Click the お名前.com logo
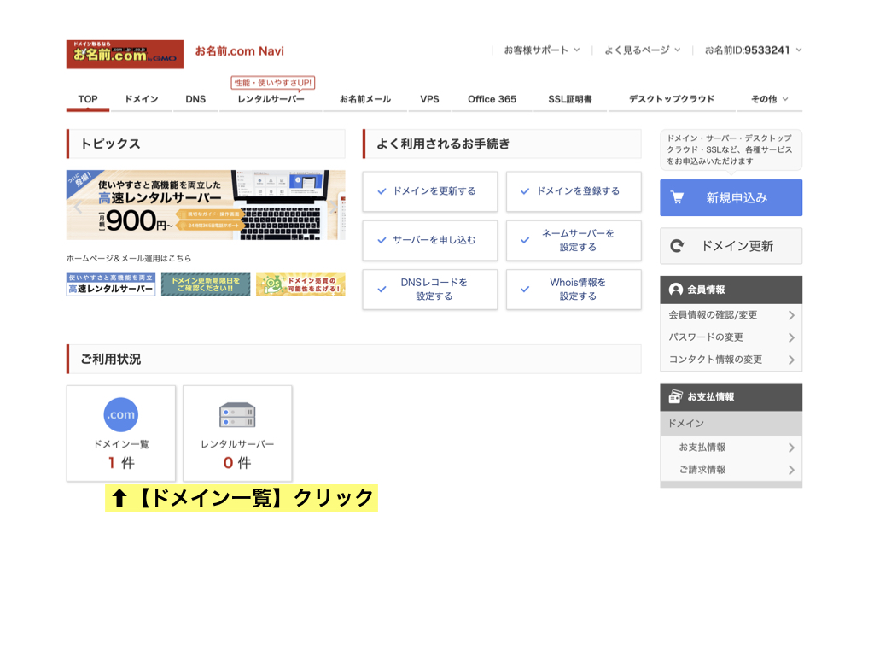The image size is (874, 656). coord(125,54)
